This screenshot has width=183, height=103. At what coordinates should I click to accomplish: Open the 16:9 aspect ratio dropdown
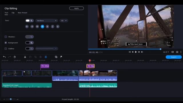166,52
